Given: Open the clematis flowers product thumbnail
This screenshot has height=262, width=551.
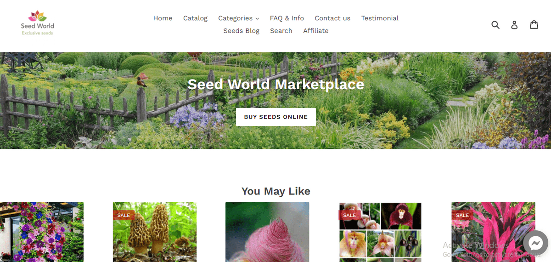Looking at the screenshot, I should pyautogui.click(x=42, y=232).
